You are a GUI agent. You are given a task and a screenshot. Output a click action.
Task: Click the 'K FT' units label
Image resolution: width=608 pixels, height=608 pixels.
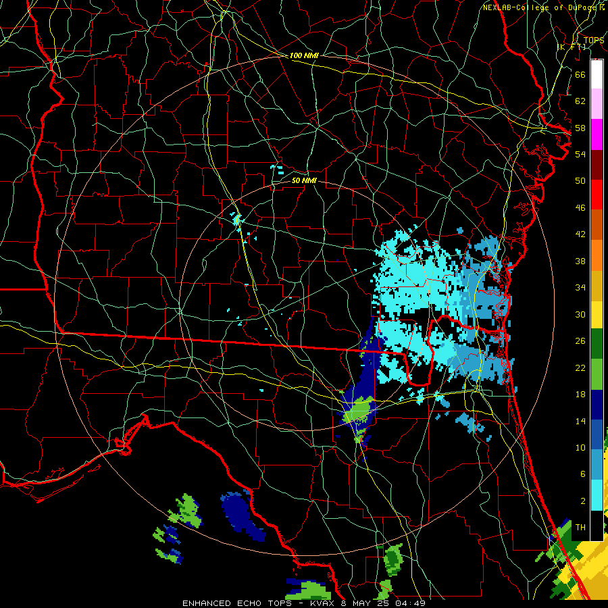pyautogui.click(x=572, y=47)
